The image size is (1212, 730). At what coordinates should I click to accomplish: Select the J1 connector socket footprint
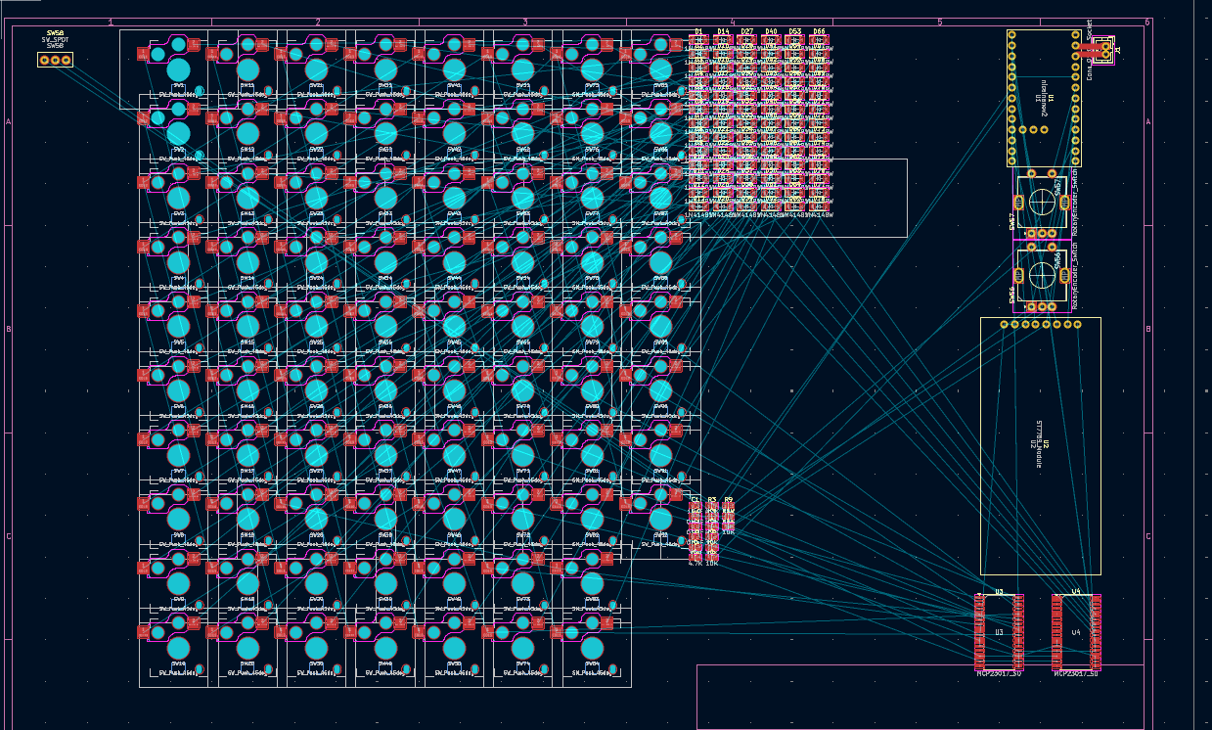(x=1102, y=49)
